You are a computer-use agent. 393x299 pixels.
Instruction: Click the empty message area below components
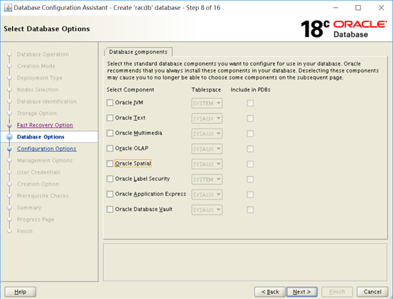pyautogui.click(x=245, y=262)
